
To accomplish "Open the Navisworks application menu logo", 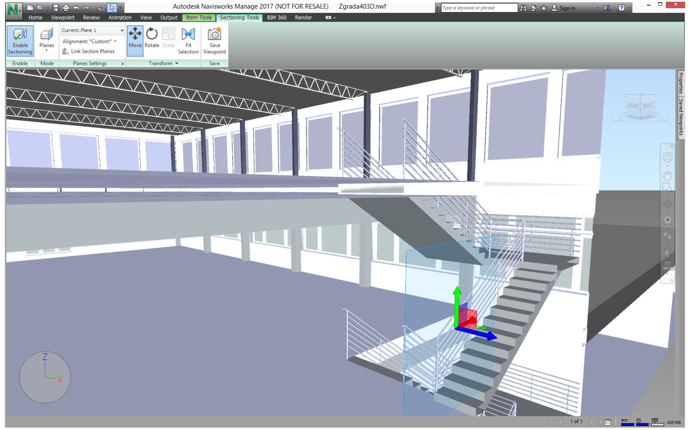I will (x=13, y=9).
